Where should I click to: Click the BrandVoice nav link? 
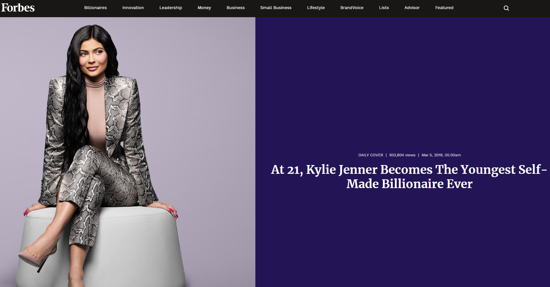(352, 8)
